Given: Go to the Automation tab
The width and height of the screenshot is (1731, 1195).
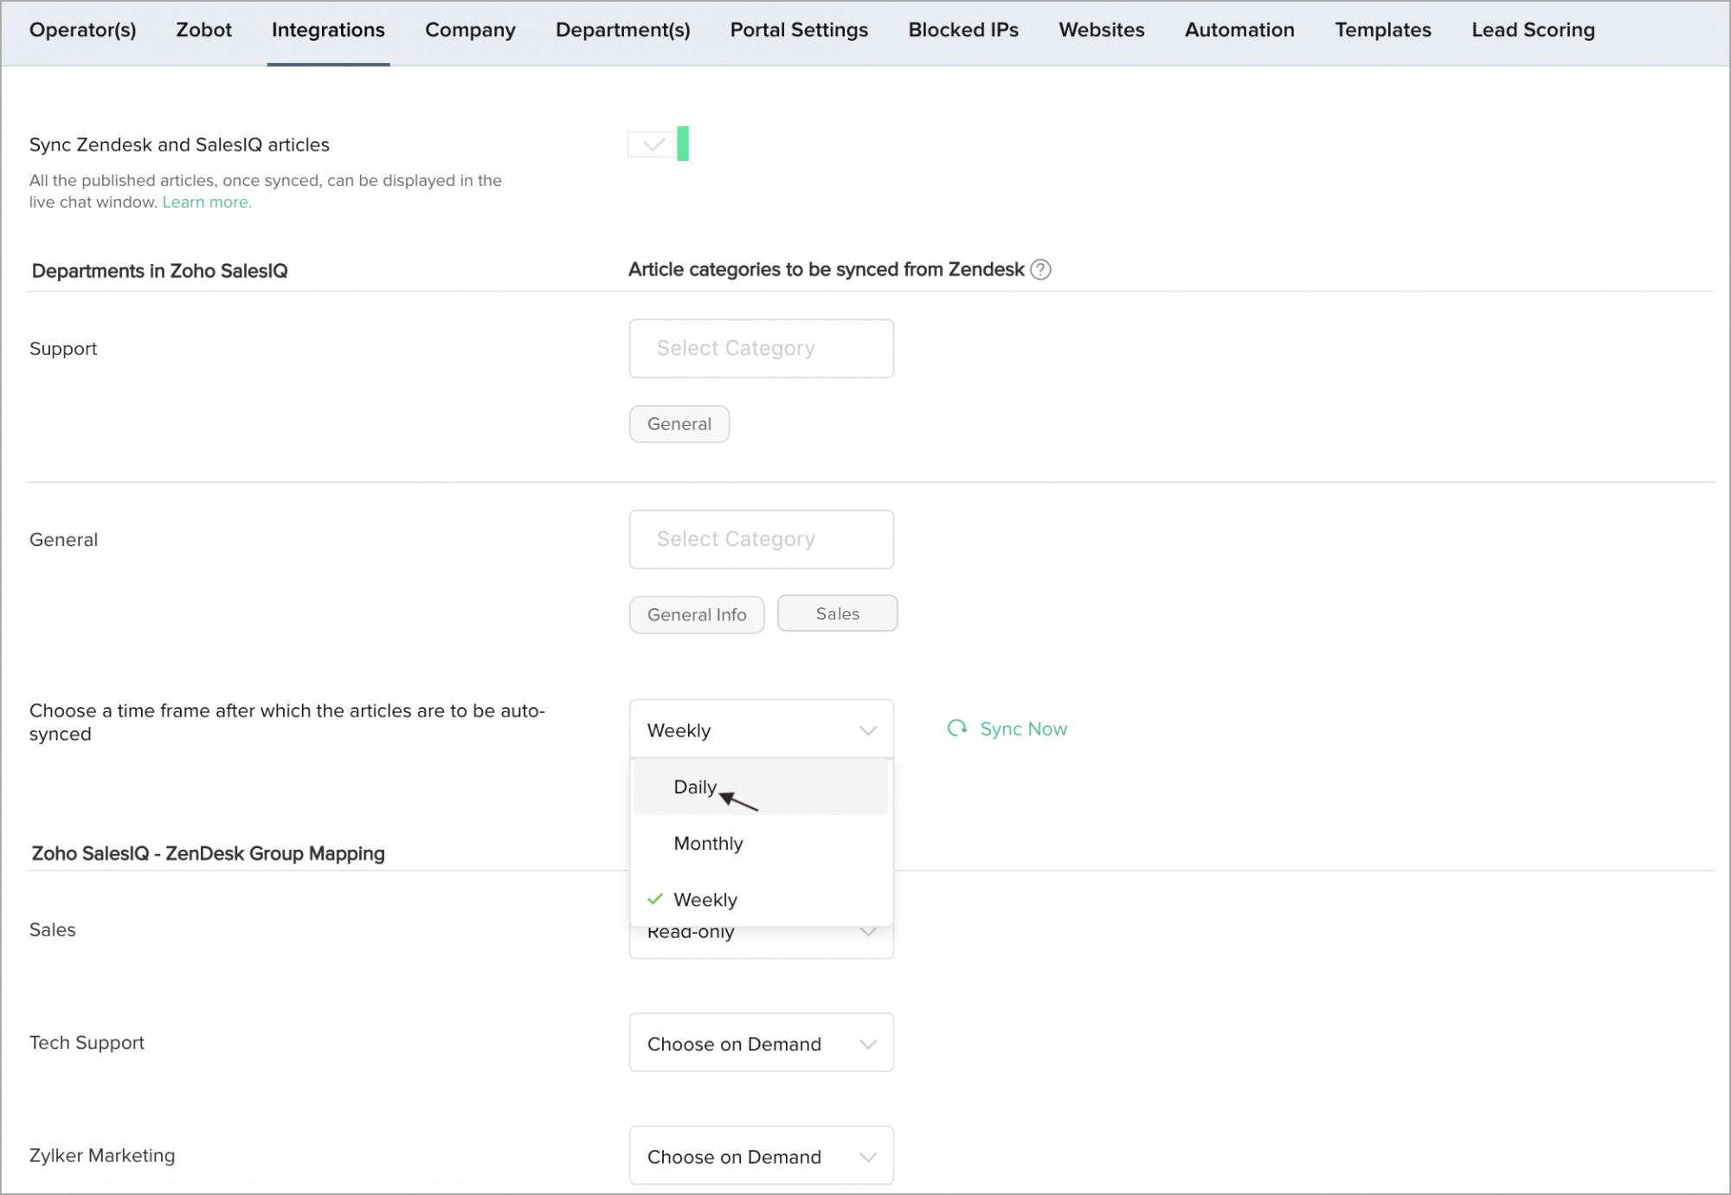Looking at the screenshot, I should click(x=1239, y=30).
